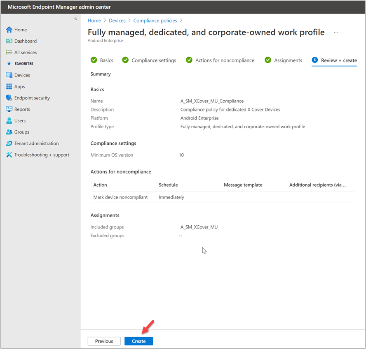Click the Favorites star icon
The image size is (366, 349).
9,64
